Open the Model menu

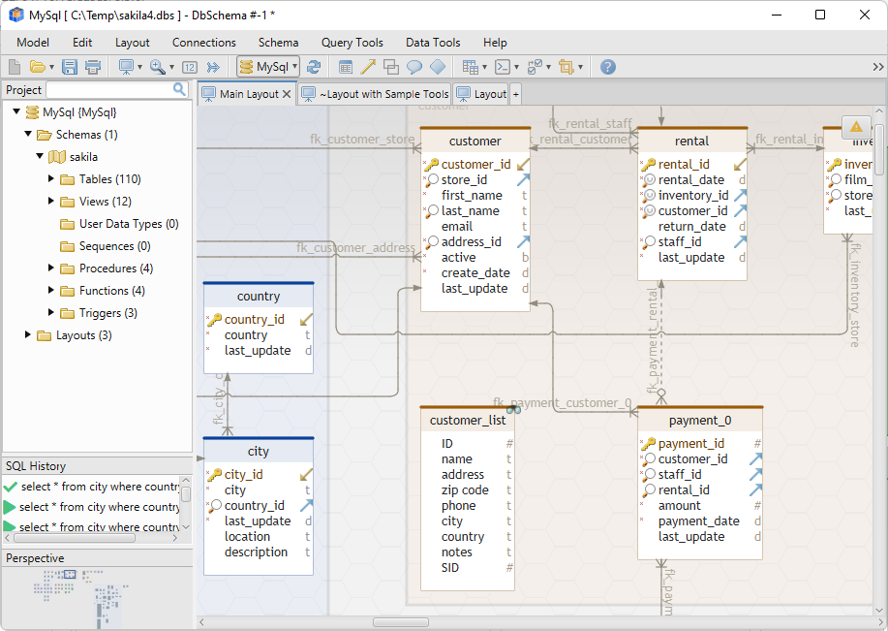[x=33, y=43]
